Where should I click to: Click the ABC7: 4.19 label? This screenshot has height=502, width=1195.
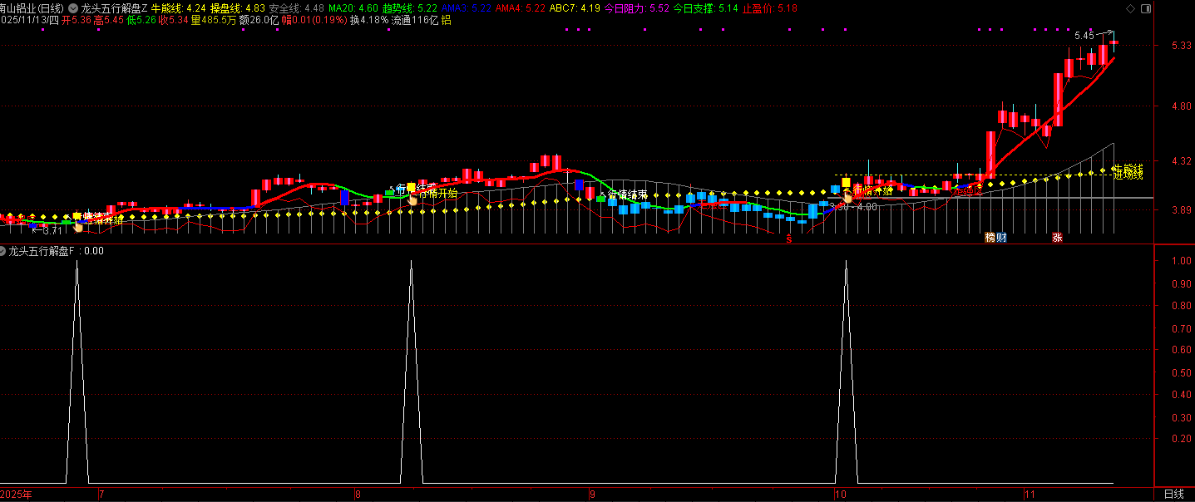(575, 7)
